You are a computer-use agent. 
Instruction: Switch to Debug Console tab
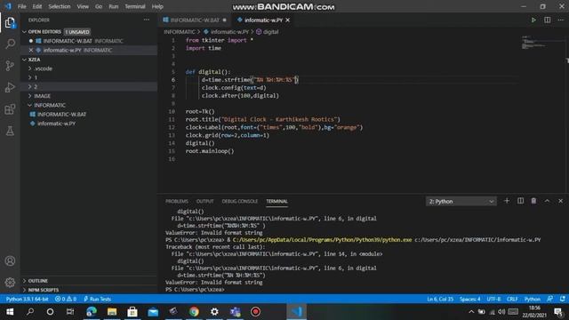click(x=240, y=202)
